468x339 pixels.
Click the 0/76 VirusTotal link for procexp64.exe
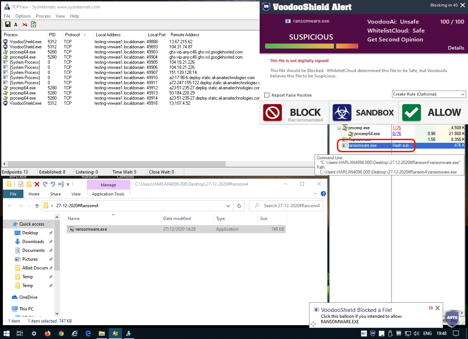point(397,134)
